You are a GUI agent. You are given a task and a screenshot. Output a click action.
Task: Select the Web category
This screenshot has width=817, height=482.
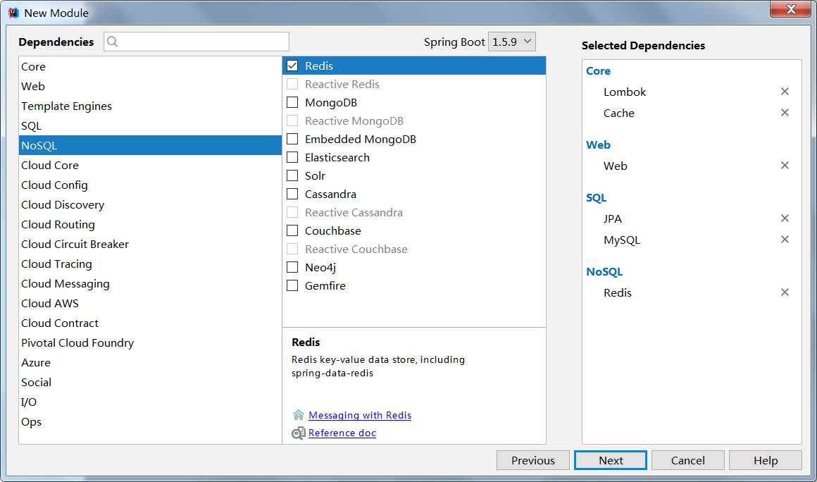click(x=150, y=87)
